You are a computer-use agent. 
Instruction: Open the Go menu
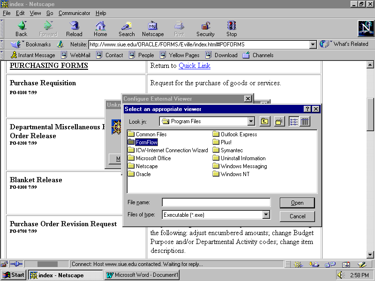click(x=50, y=13)
